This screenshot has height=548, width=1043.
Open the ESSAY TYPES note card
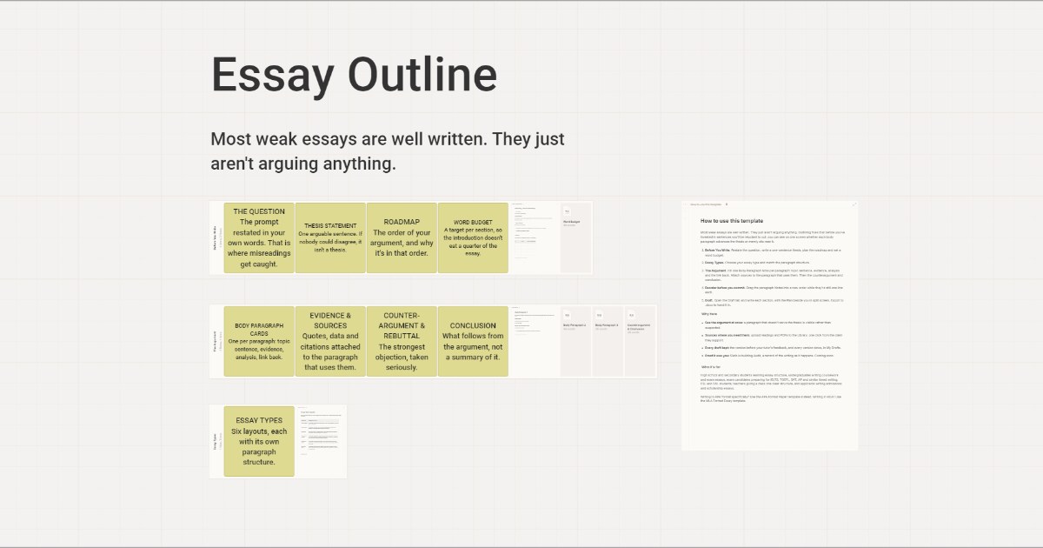coord(259,441)
